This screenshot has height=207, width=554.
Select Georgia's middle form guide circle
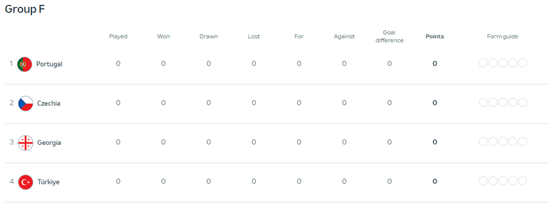point(503,142)
